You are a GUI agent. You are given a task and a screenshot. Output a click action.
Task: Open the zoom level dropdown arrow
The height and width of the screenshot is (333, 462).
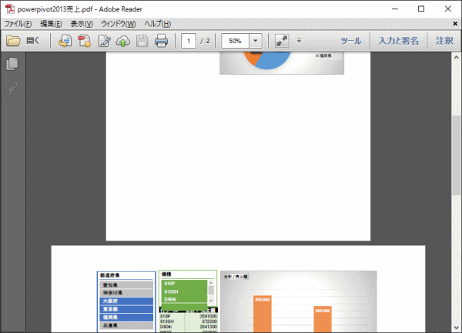[256, 41]
